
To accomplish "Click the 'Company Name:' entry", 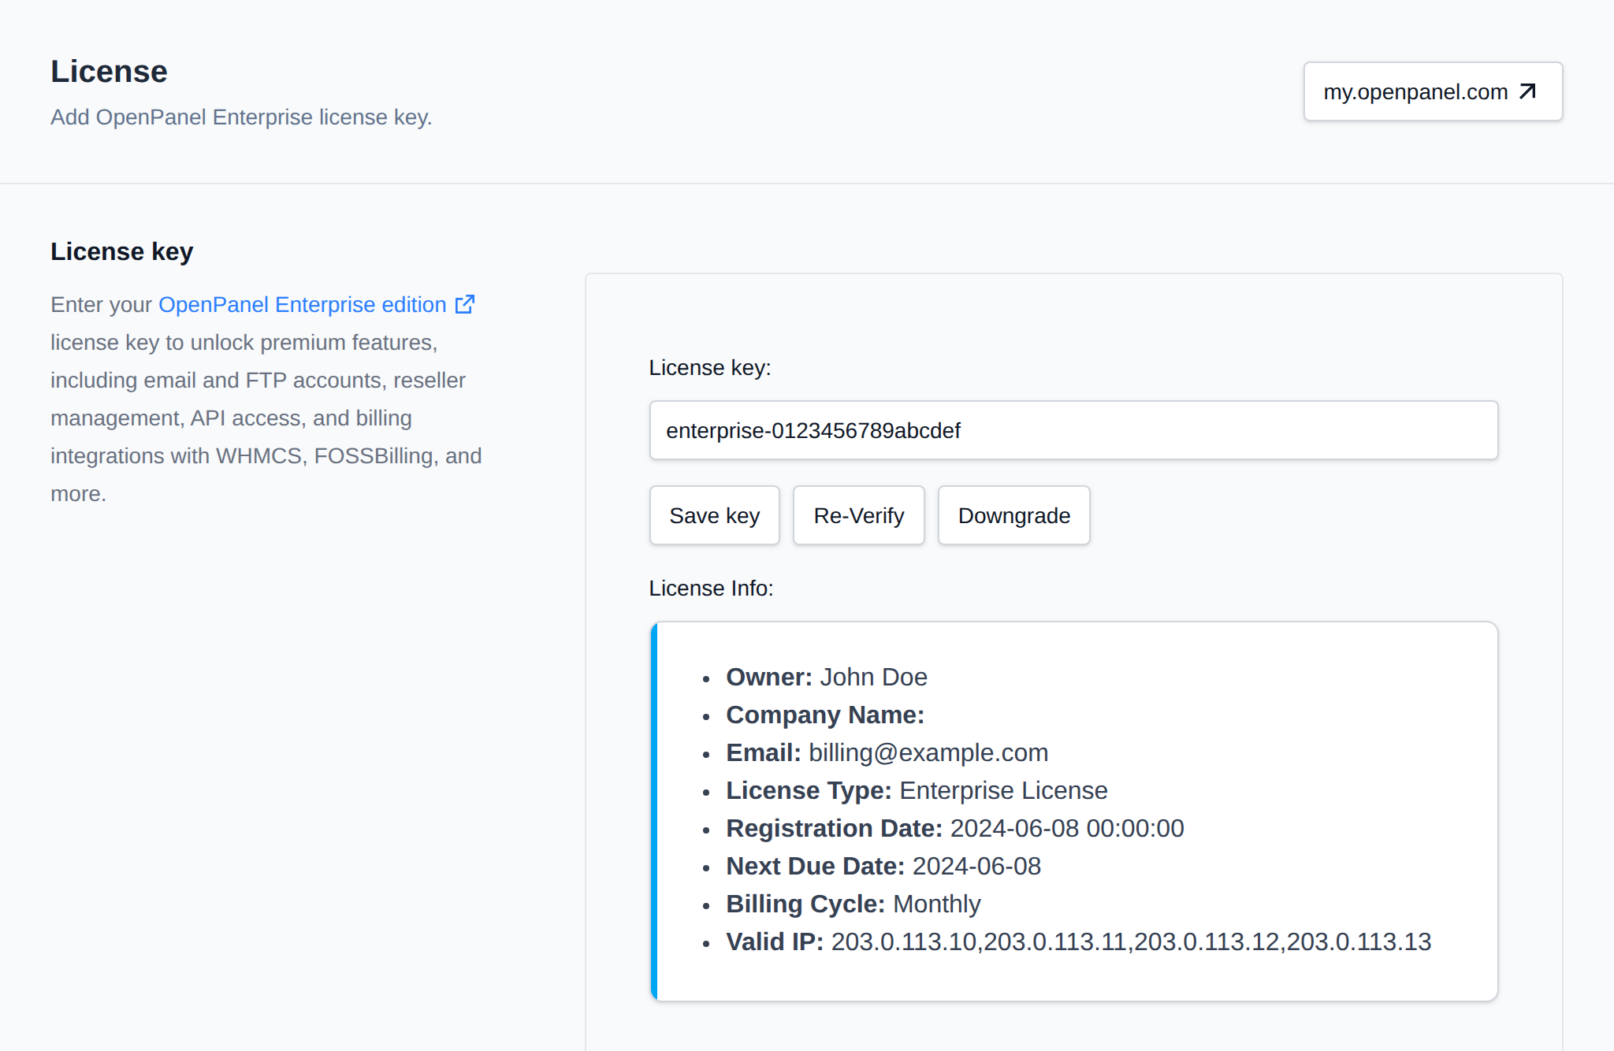I will (825, 715).
